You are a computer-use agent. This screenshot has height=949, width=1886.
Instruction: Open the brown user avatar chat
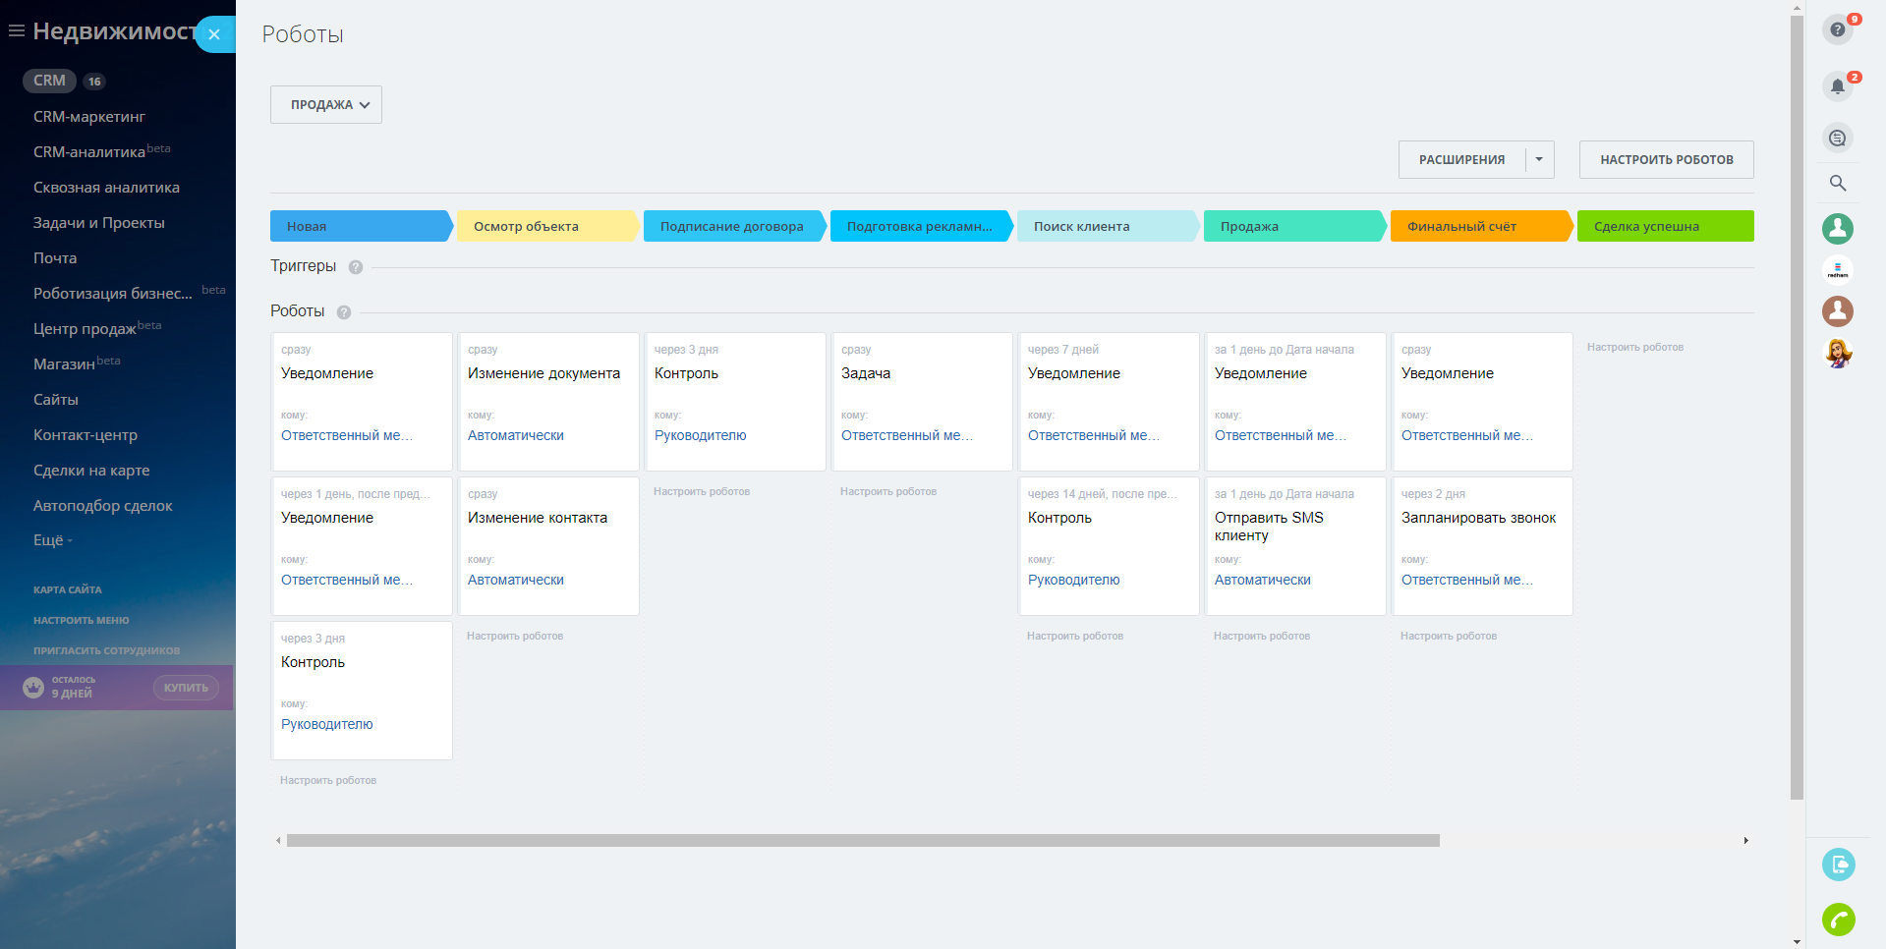click(x=1838, y=311)
